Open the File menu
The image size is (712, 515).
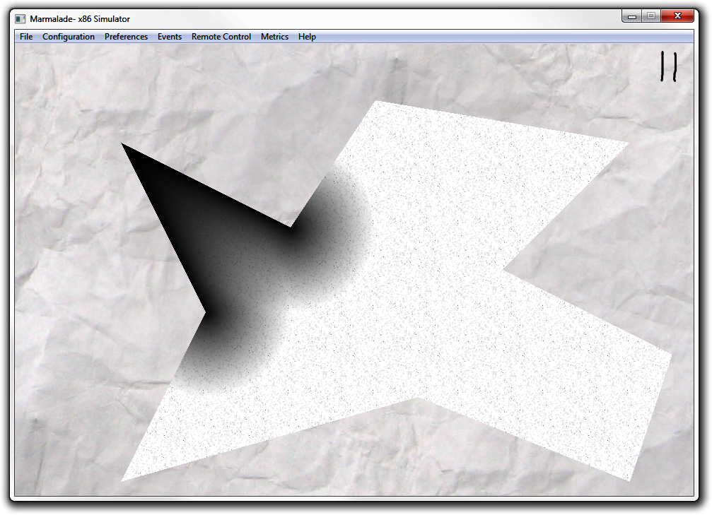click(x=26, y=37)
